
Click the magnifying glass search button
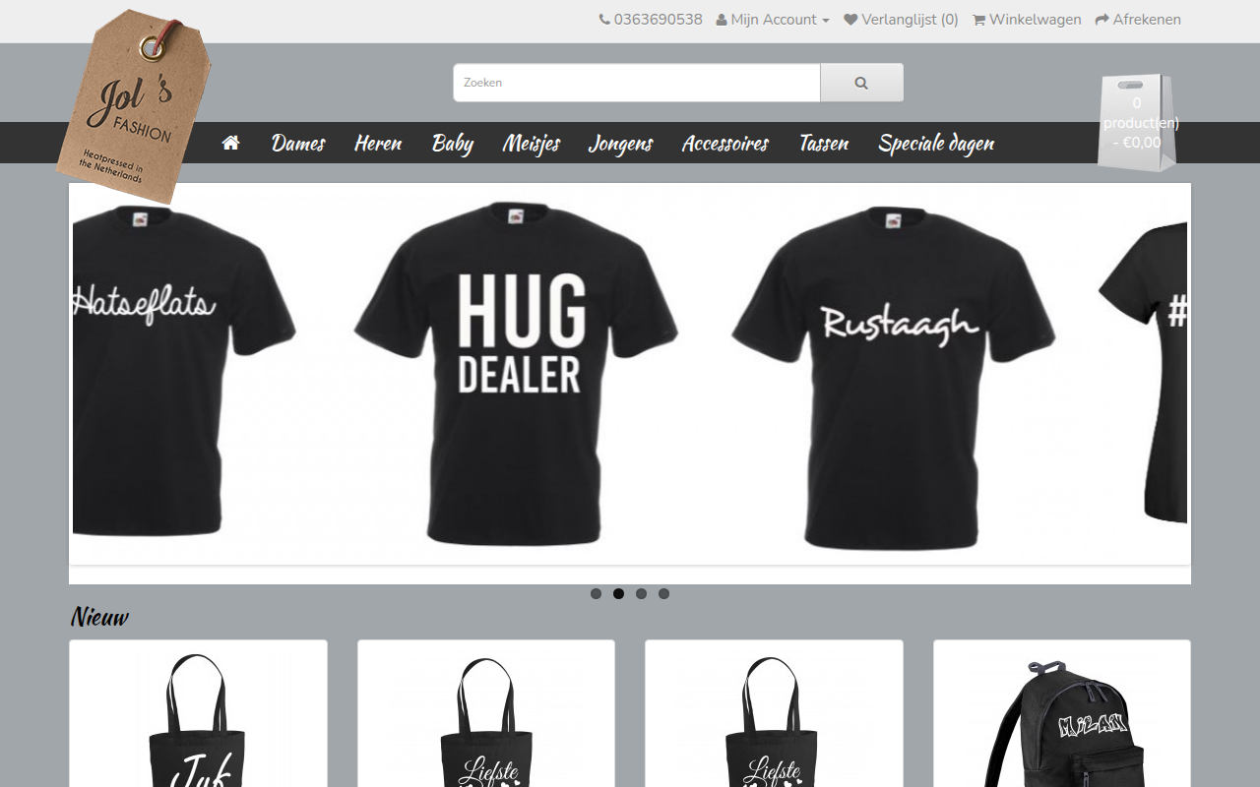(861, 83)
